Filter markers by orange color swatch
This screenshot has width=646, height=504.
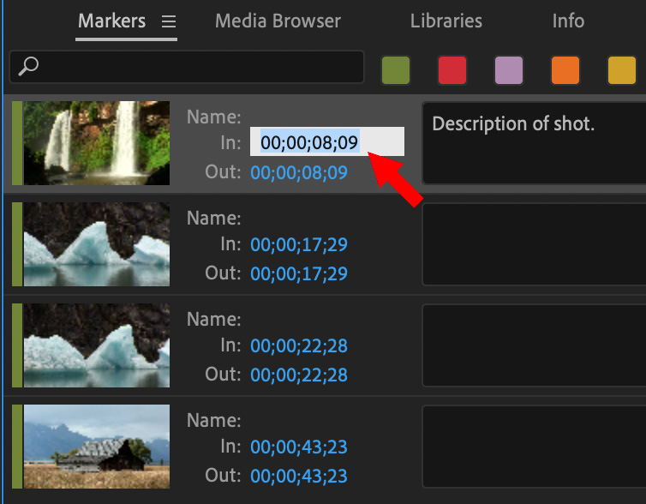coord(565,69)
